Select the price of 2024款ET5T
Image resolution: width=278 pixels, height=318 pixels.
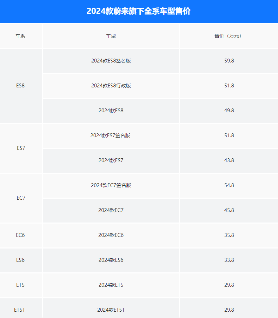click(229, 310)
